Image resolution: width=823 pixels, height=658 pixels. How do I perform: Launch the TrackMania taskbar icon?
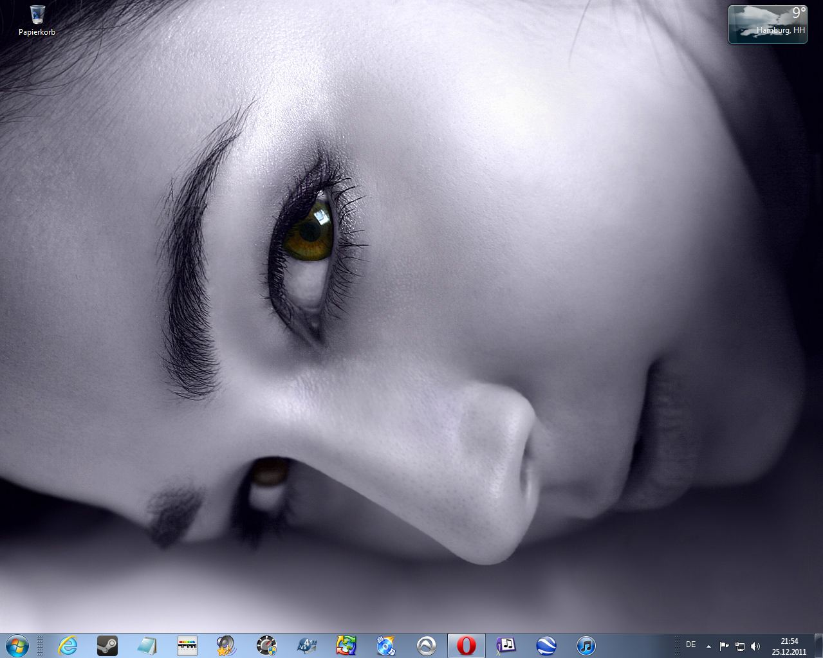(x=187, y=645)
